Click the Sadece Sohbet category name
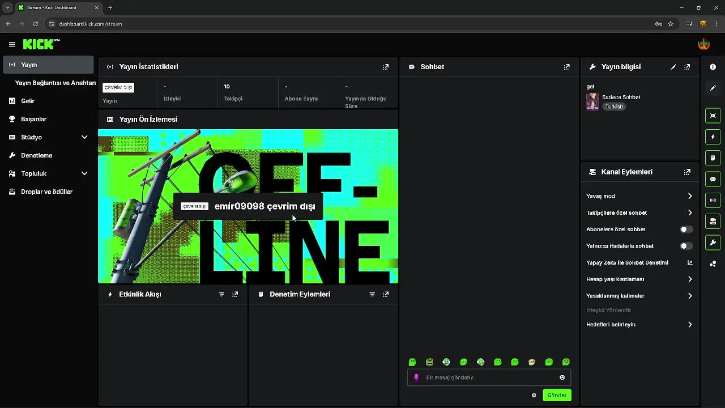725x408 pixels. point(621,97)
